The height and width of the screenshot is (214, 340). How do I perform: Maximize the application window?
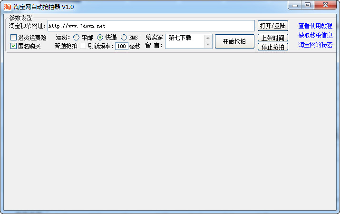(x=308, y=5)
